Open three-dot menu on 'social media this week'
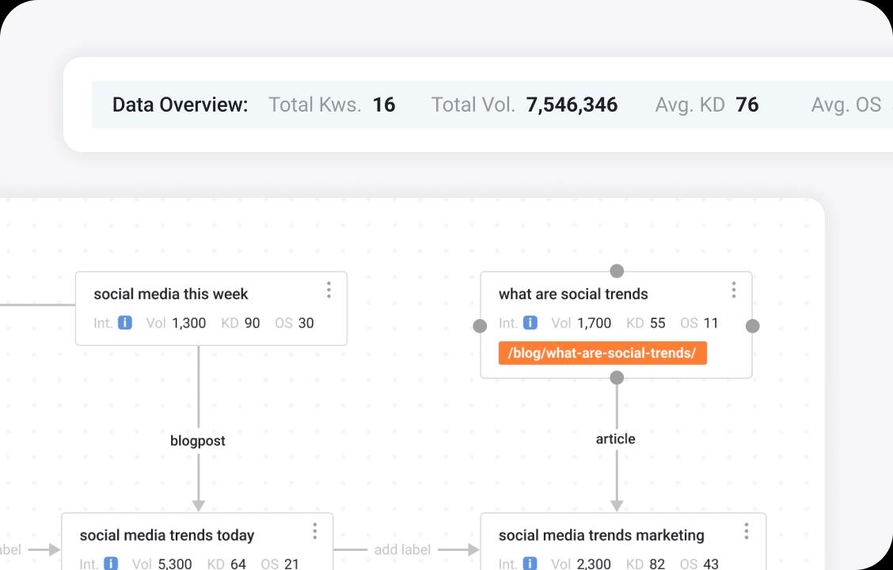This screenshot has width=893, height=570. pos(329,291)
